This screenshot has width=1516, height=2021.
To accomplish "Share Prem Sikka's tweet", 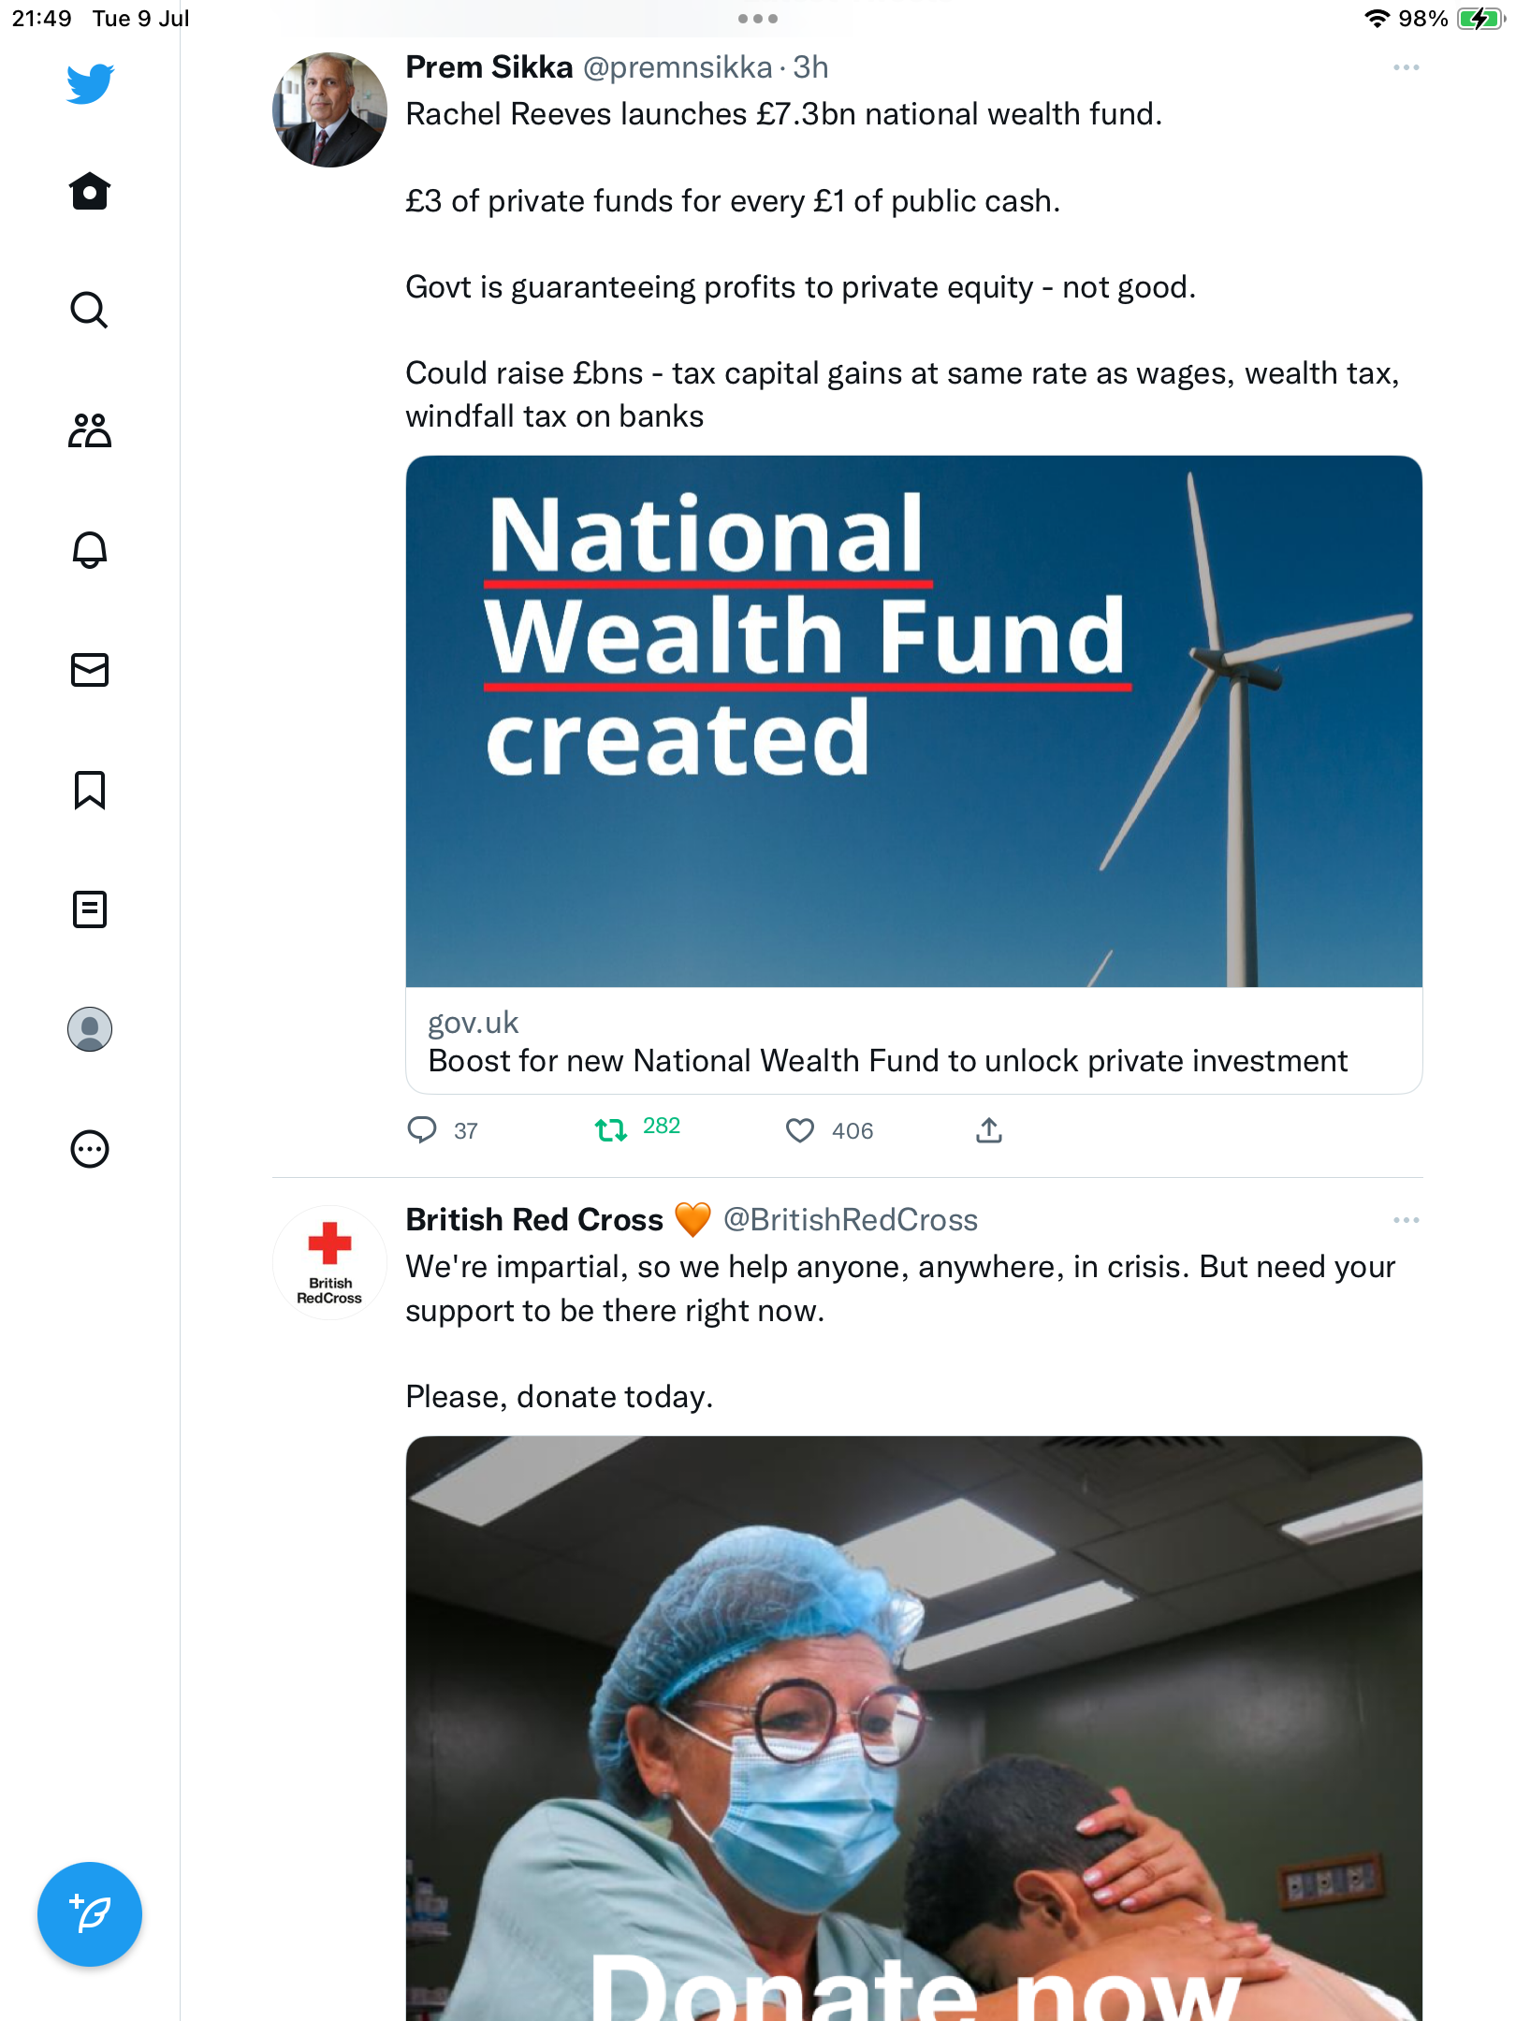I will [989, 1130].
